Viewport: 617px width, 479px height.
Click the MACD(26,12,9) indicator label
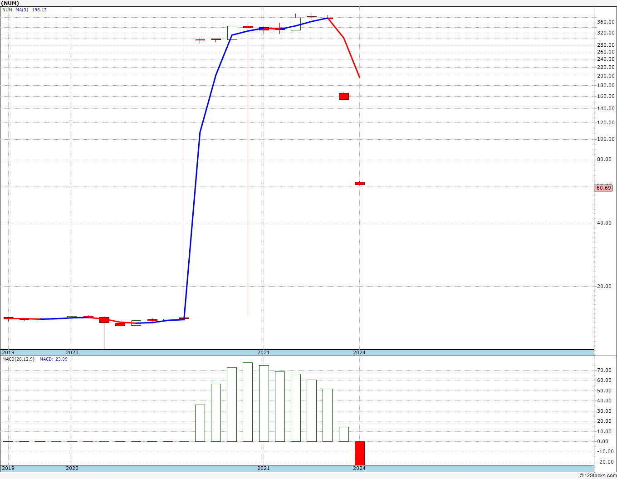(18, 359)
